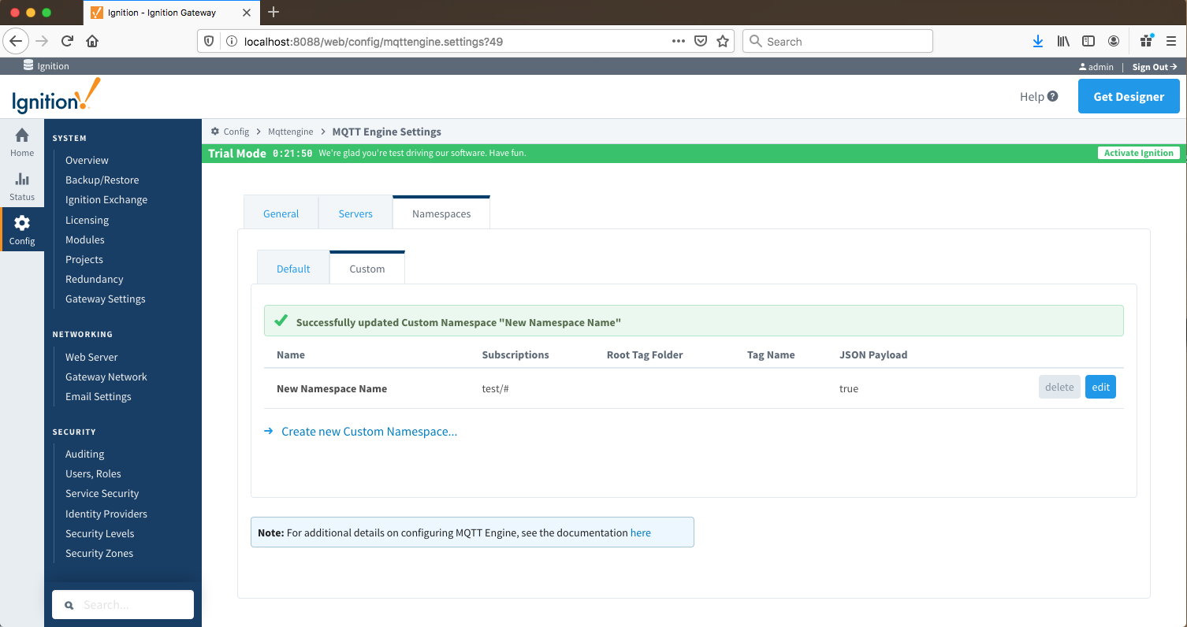
Task: Open Users, Roles under Security
Action: pos(93,473)
